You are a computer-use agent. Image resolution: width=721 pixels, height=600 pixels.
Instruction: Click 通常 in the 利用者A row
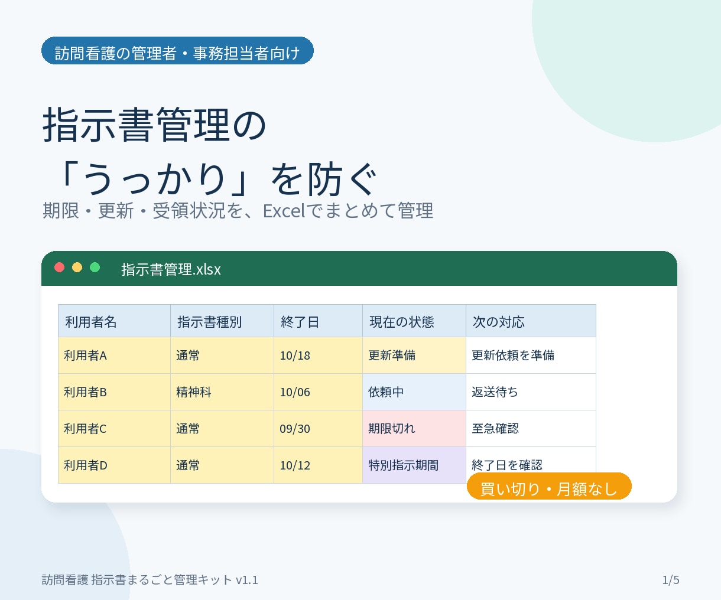[222, 356]
